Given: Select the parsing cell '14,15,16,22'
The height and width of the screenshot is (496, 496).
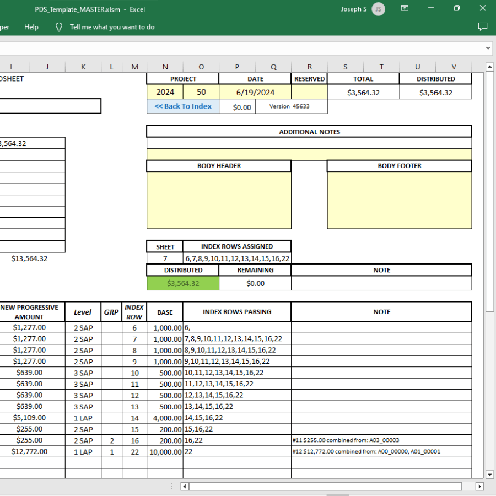Looking at the screenshot, I should [237, 418].
